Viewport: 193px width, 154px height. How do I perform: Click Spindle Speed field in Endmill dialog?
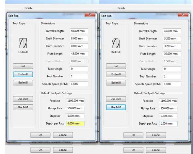(79, 84)
